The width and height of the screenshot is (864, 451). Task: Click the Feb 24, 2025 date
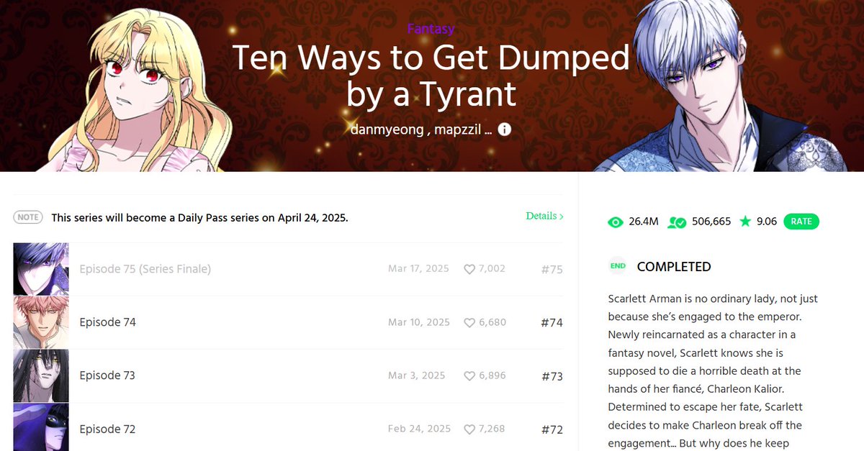(x=419, y=429)
